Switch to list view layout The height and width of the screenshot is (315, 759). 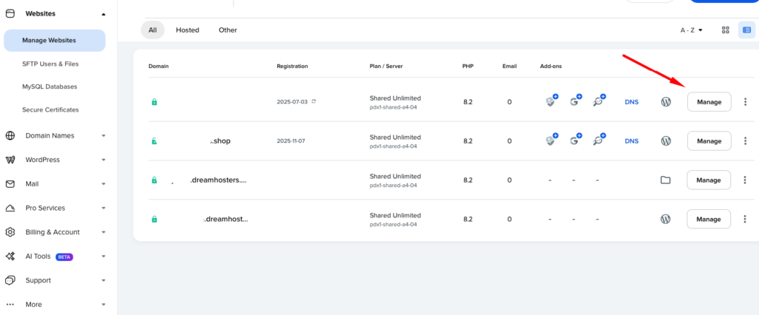[x=746, y=30]
